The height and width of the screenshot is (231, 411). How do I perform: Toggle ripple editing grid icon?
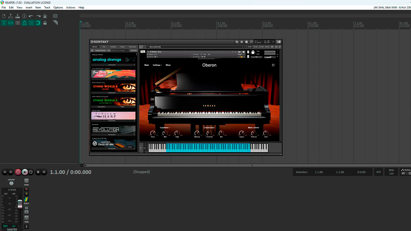pyautogui.click(x=17, y=23)
